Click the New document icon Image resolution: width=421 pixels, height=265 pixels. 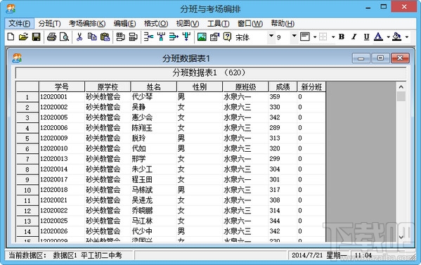click(11, 37)
